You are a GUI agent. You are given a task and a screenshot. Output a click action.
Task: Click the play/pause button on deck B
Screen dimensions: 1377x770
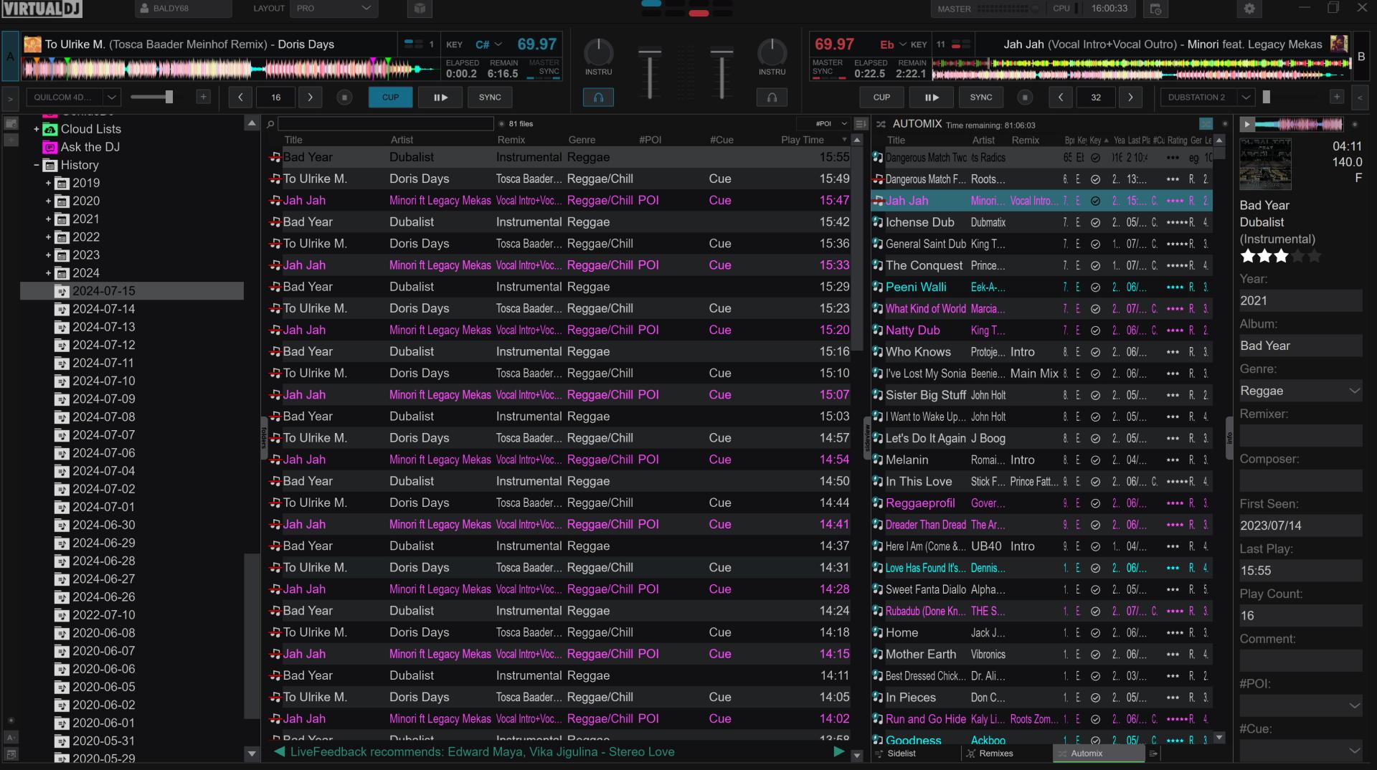click(931, 98)
